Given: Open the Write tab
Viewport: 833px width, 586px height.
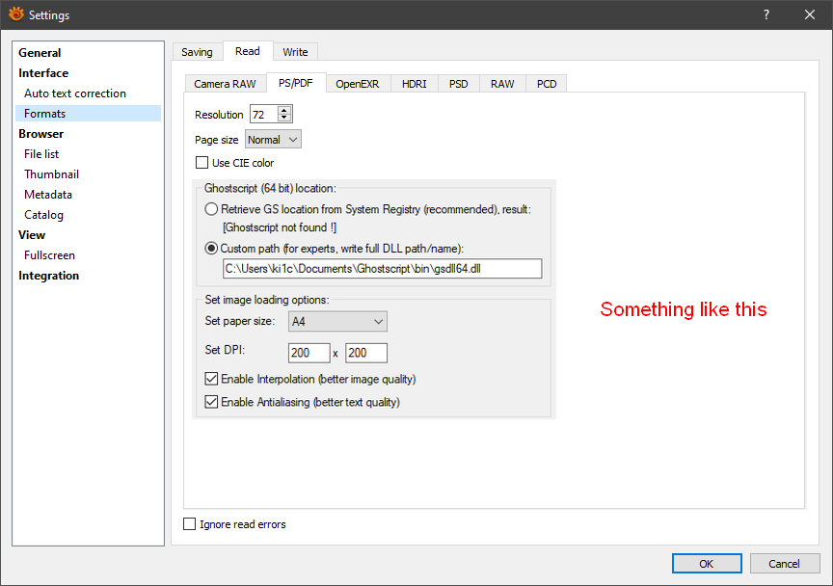Looking at the screenshot, I should 295,52.
